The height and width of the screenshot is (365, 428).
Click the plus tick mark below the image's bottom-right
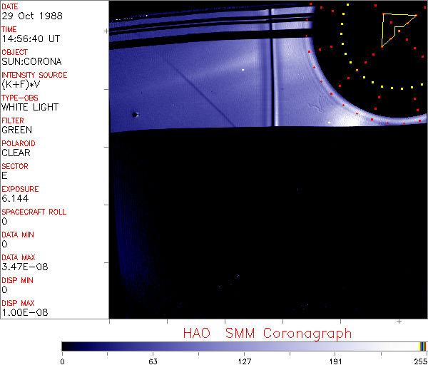[399, 322]
